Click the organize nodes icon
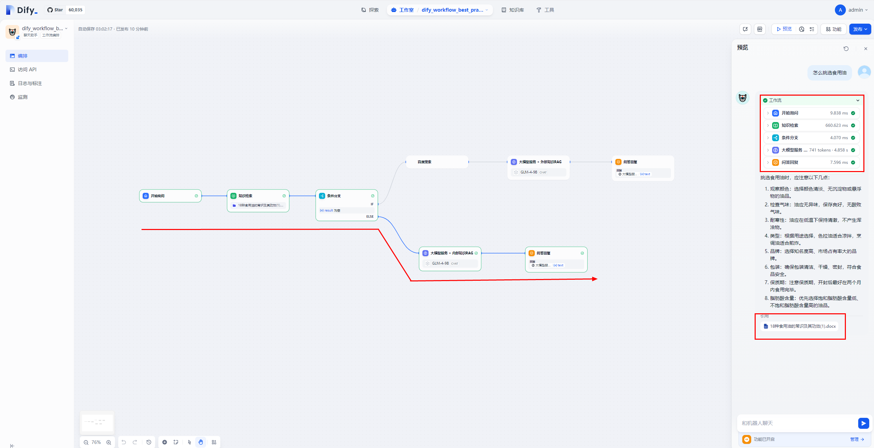This screenshot has width=874, height=448. click(x=214, y=442)
